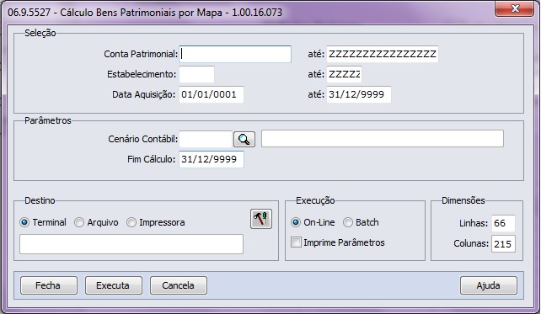Click the Data Aquisição até date field
The image size is (541, 314).
pyautogui.click(x=359, y=94)
